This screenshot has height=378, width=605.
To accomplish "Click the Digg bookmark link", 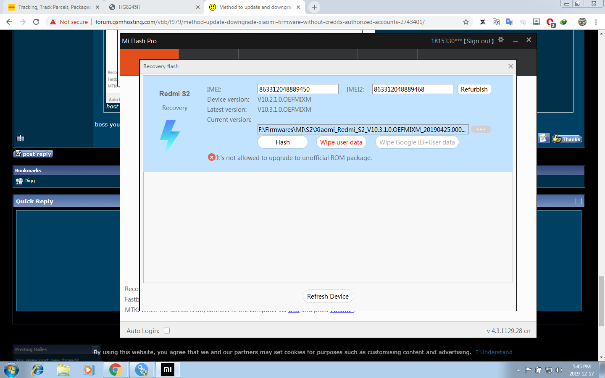I will 29,181.
